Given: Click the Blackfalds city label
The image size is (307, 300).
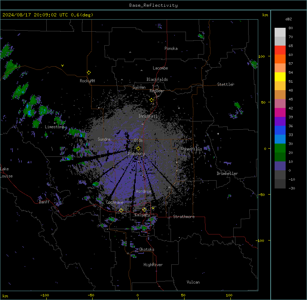Looking at the screenshot, I should (157, 79).
